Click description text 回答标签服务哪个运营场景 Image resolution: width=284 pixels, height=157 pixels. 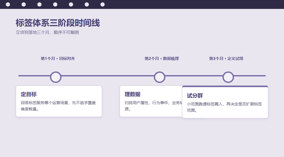(x=44, y=103)
